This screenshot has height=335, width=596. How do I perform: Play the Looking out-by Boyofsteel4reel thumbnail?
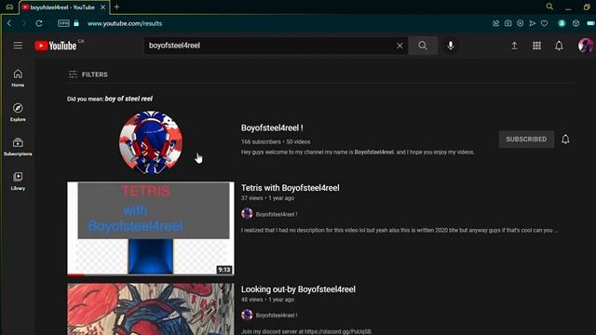click(151, 309)
